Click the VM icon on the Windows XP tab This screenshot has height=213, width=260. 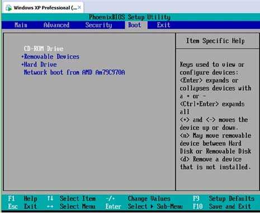pyautogui.click(x=8, y=8)
